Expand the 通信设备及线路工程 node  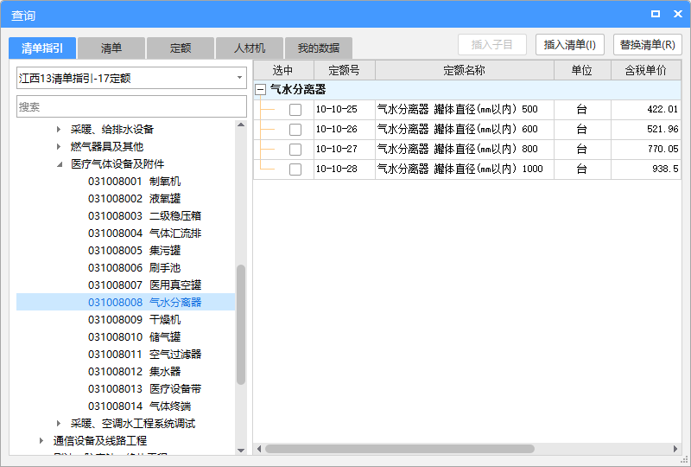tap(41, 440)
